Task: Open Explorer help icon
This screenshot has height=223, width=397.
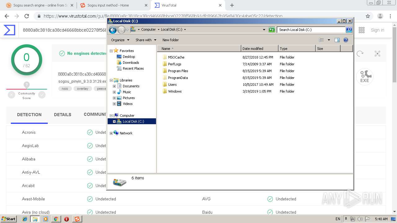Action: tap(346, 40)
